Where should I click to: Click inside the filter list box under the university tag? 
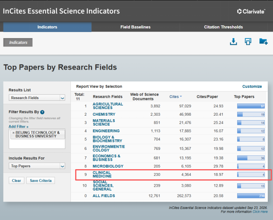coord(37,144)
